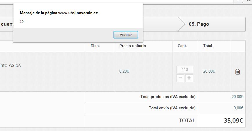Go to the 05. Pago step

coord(199,24)
